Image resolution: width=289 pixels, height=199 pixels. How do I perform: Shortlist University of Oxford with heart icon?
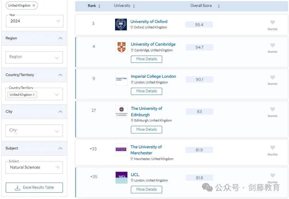pyautogui.click(x=273, y=22)
